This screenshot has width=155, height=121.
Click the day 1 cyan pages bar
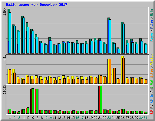tap(10, 33)
